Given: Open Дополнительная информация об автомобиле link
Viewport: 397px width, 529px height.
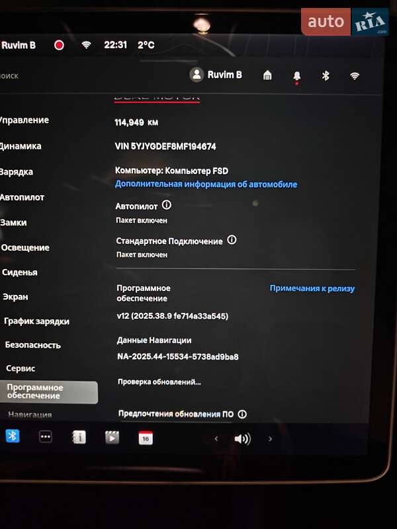Looking at the screenshot, I should [x=206, y=184].
